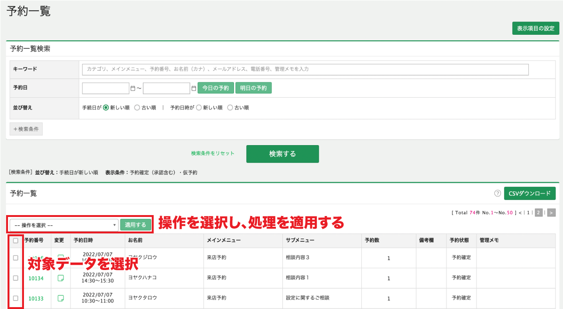The height and width of the screenshot is (309, 563).
Task: Click 予約確定 status in row 10133
Action: (x=461, y=298)
